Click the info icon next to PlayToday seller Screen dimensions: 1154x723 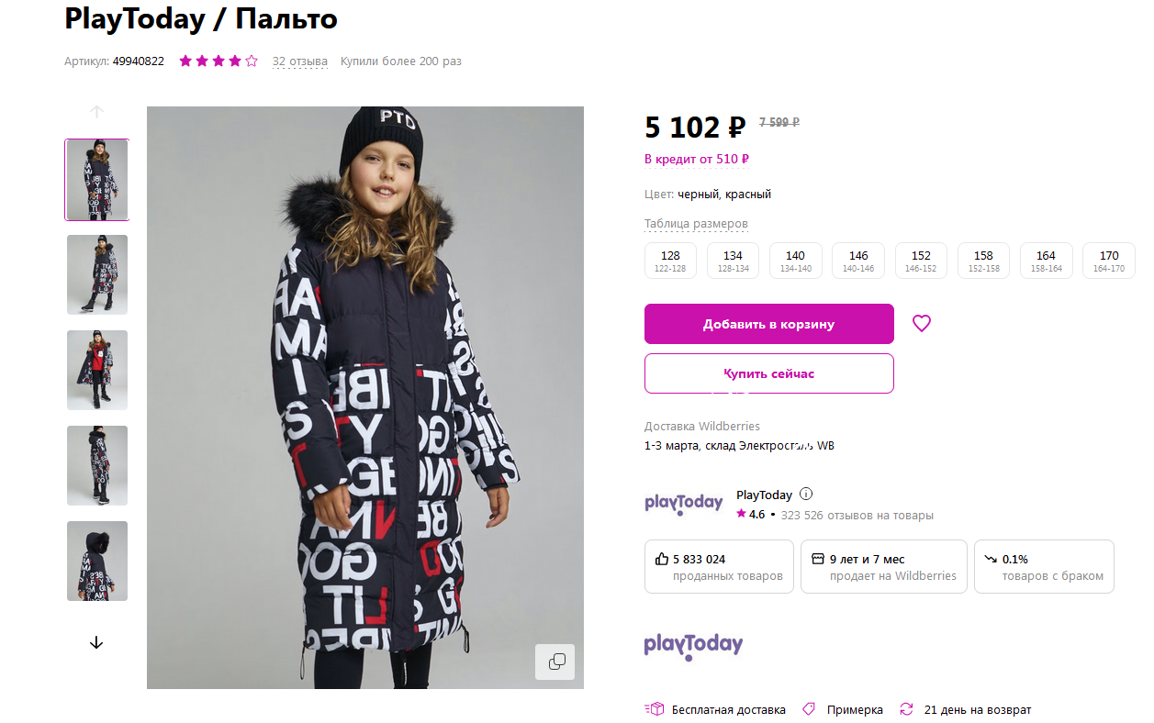point(806,495)
